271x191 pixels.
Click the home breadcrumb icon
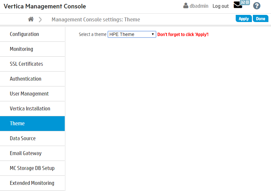pos(31,19)
